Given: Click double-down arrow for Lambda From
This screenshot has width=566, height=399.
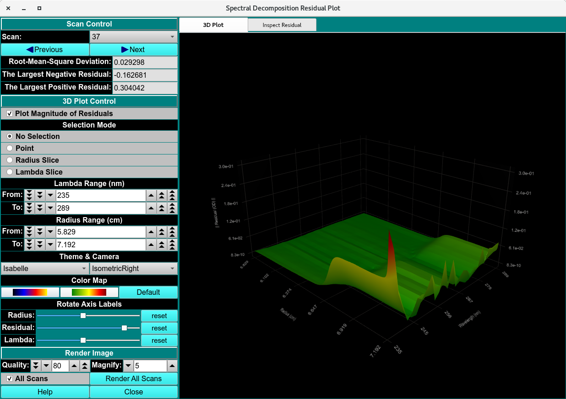Looking at the screenshot, I should [x=40, y=195].
